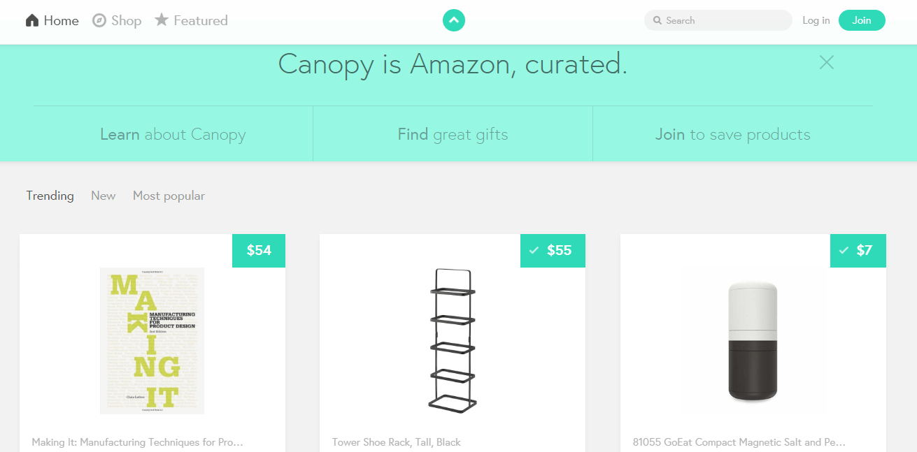The image size is (917, 452).
Task: Open the Most popular tab
Action: [x=169, y=196]
